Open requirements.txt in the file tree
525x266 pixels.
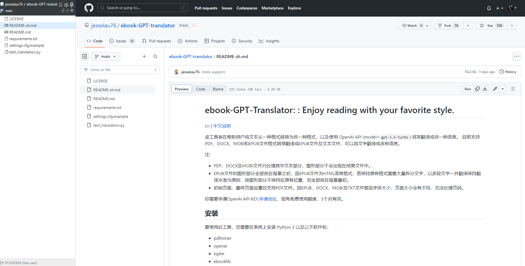117,108
